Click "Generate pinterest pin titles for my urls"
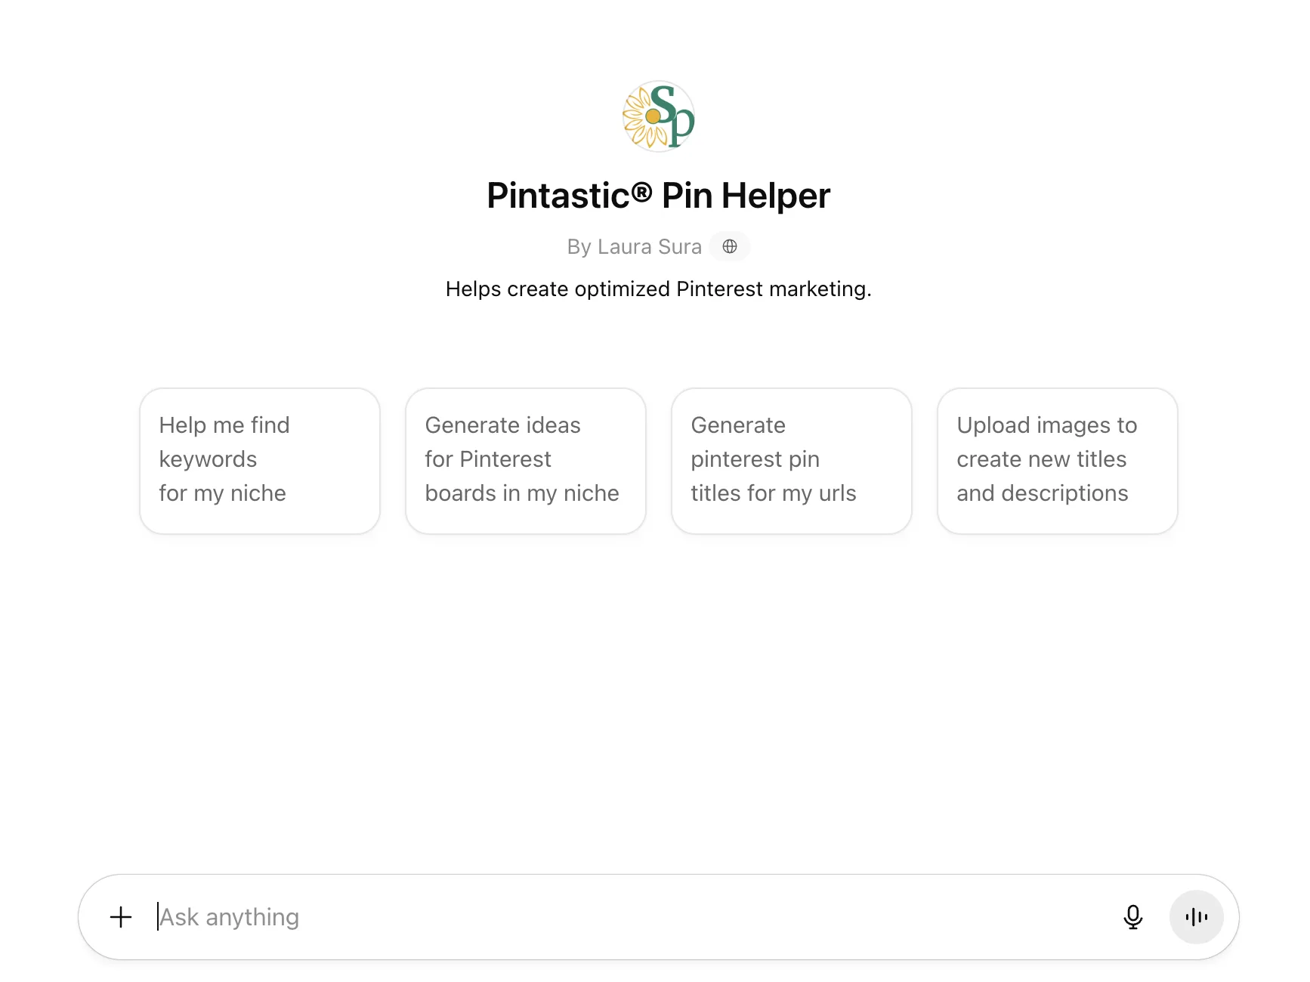The width and height of the screenshot is (1310, 982). coord(791,459)
